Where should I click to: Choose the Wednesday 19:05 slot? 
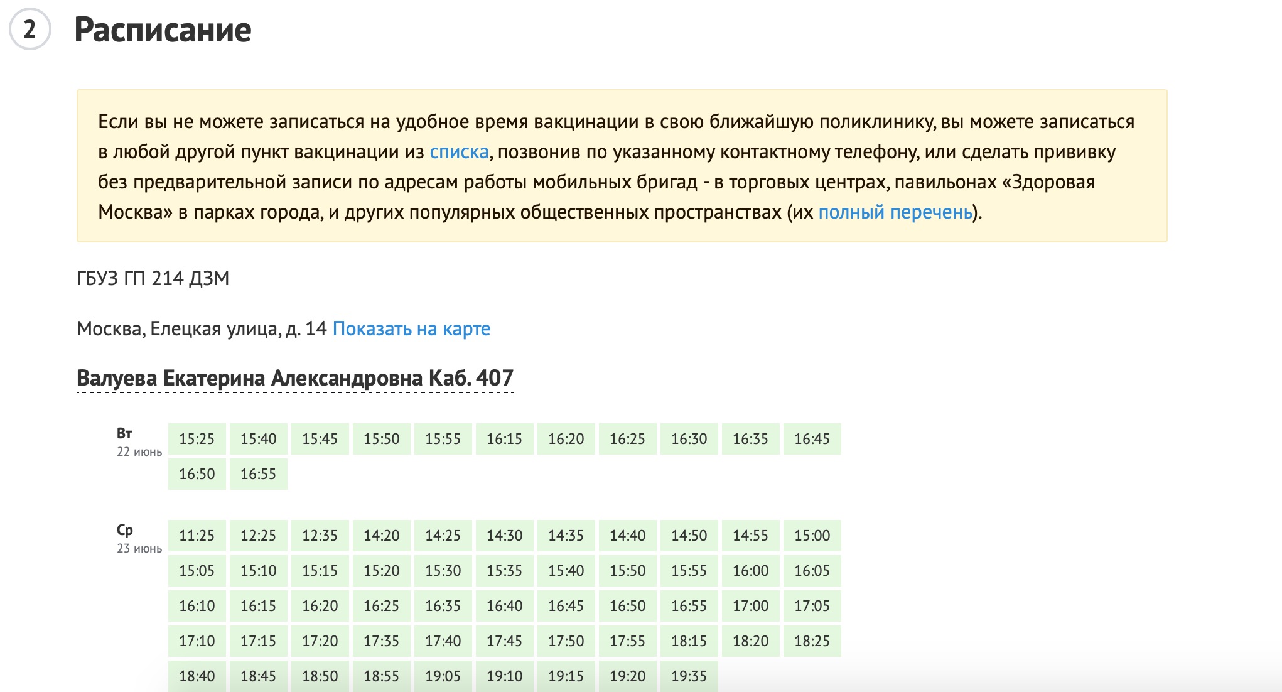pos(443,676)
